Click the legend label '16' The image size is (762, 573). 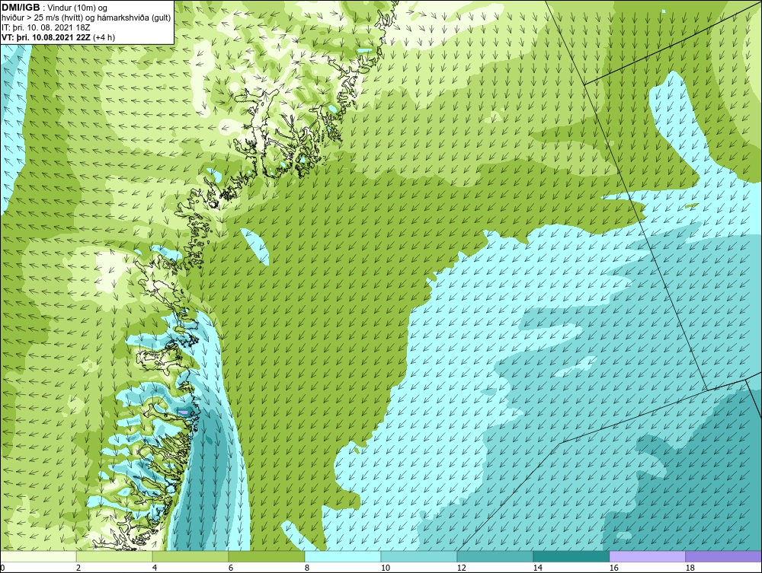[x=613, y=568]
